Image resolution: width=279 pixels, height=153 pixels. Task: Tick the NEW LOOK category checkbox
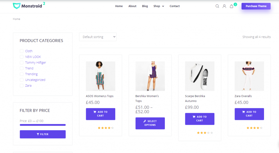tap(22, 57)
